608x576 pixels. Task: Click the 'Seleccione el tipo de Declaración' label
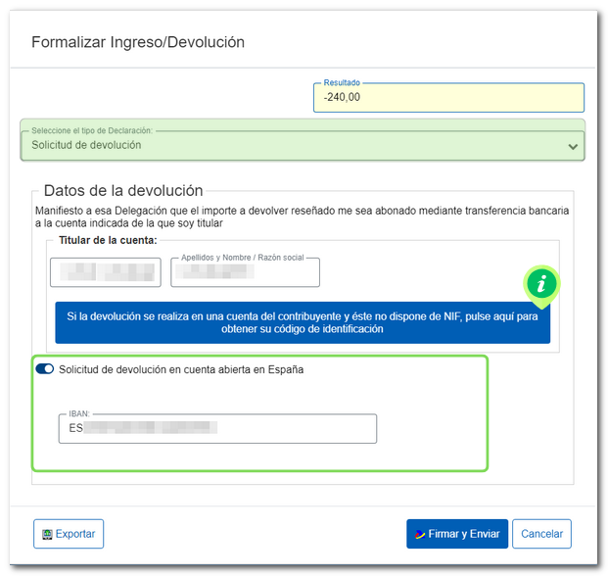click(x=93, y=130)
